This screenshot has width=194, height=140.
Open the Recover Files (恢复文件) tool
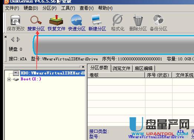[x=56, y=23]
